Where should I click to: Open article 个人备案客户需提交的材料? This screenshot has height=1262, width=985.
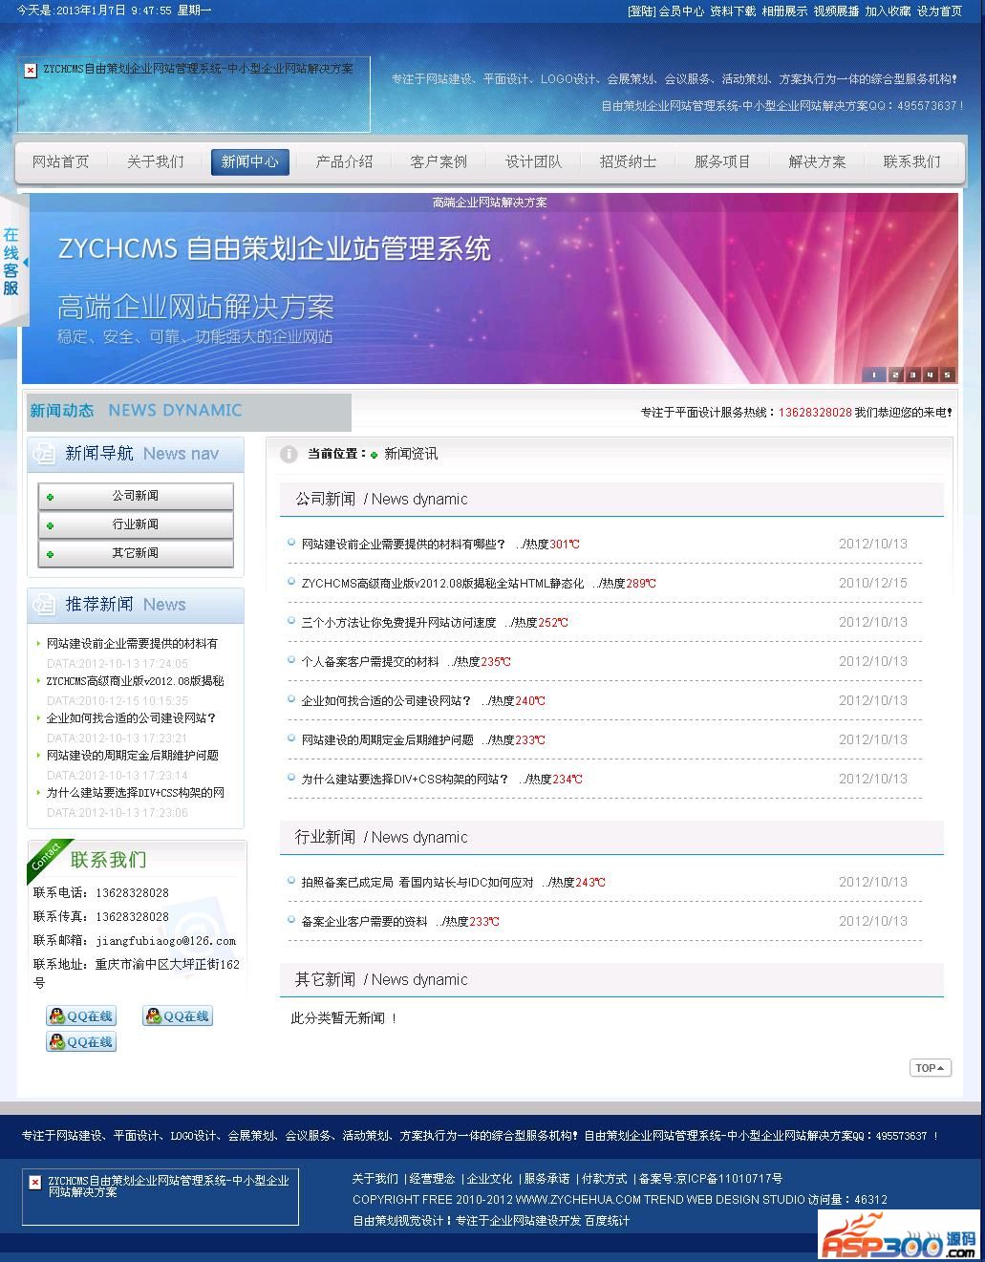(x=370, y=662)
